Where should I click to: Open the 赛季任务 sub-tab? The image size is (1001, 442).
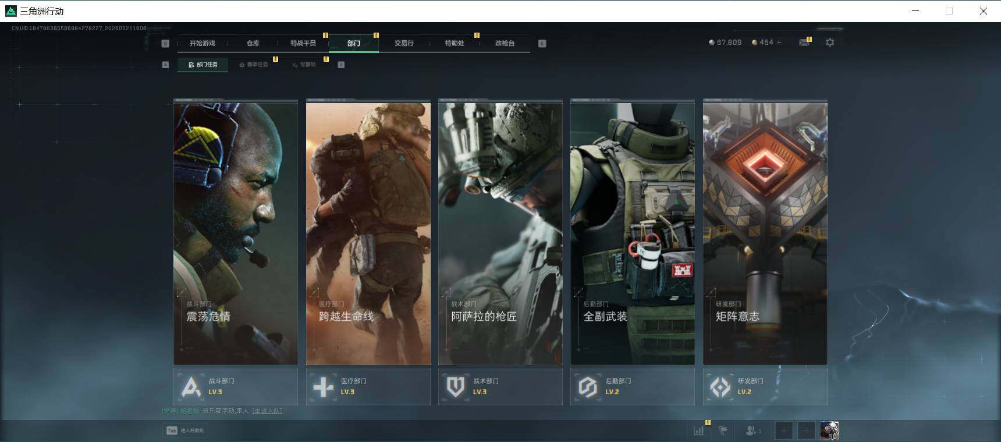(254, 65)
